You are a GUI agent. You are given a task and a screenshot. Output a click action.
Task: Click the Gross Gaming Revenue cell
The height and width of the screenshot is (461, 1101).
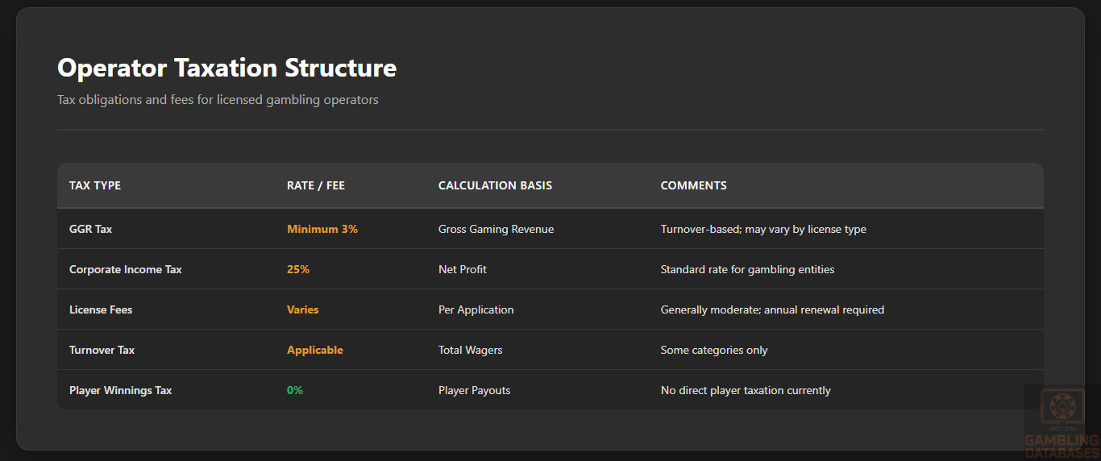496,229
